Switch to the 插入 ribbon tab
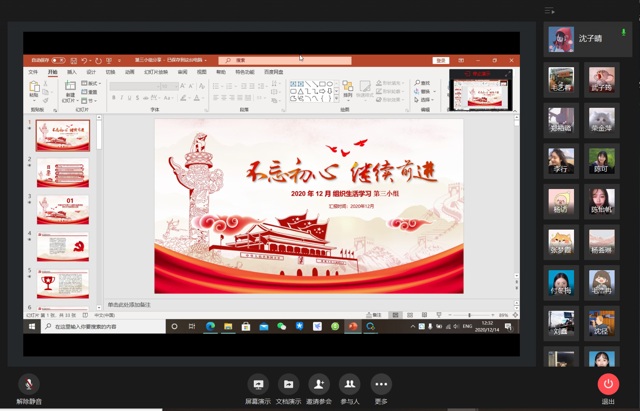 pos(72,72)
